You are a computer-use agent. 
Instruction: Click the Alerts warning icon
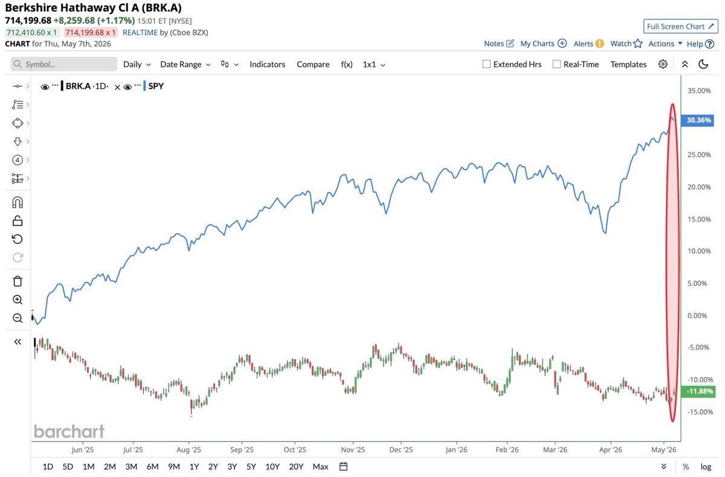click(599, 43)
